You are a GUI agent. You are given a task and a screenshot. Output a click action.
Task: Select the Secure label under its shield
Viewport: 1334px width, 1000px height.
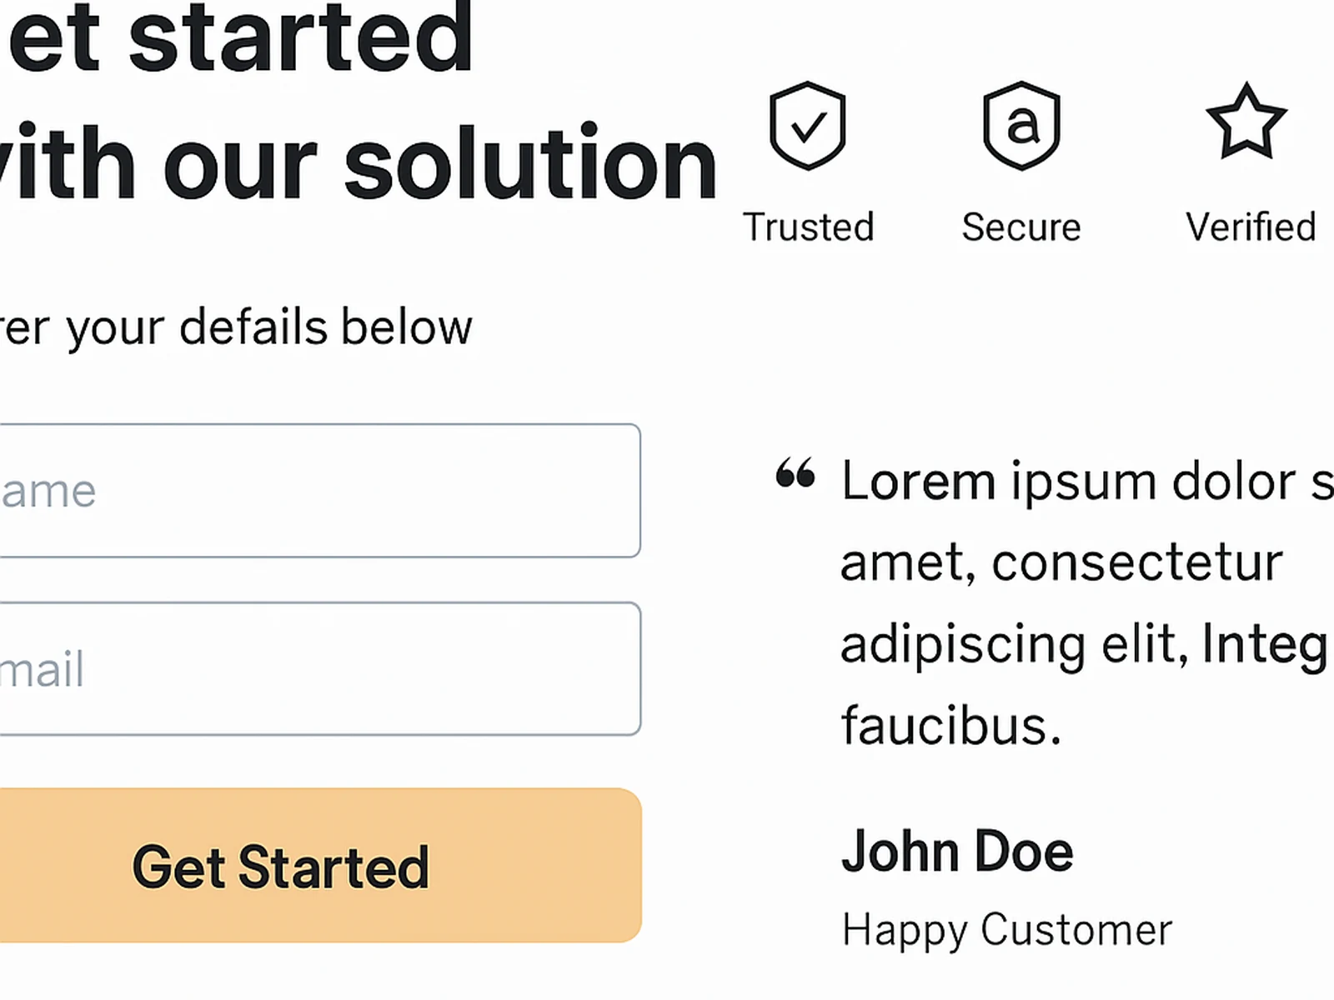click(x=1021, y=225)
